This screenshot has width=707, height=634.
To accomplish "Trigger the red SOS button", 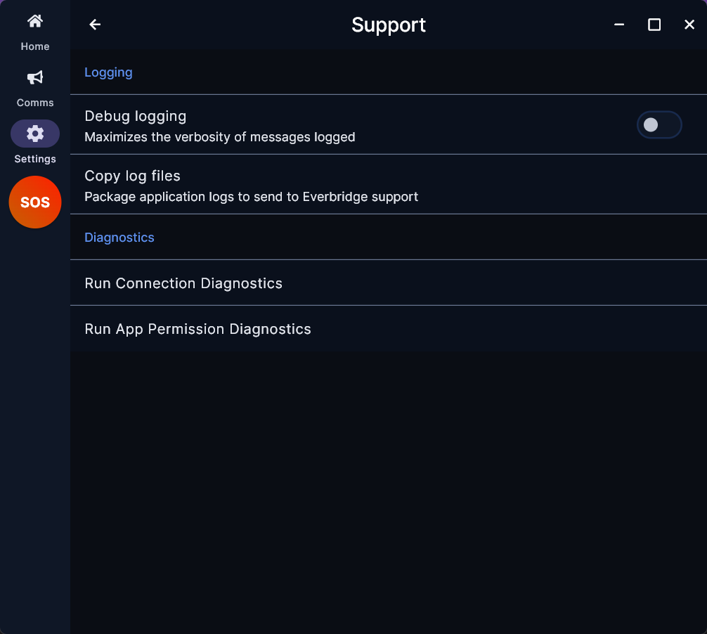I will coord(34,202).
